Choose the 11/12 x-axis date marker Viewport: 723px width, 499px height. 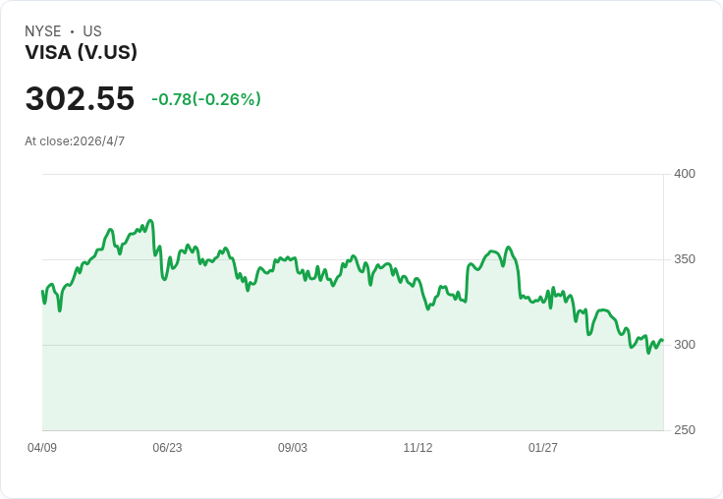(417, 448)
